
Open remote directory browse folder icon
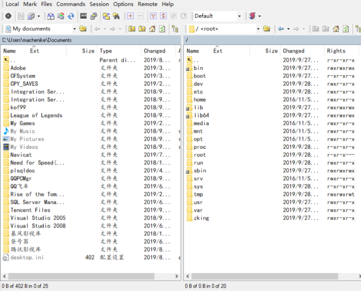[266, 28]
